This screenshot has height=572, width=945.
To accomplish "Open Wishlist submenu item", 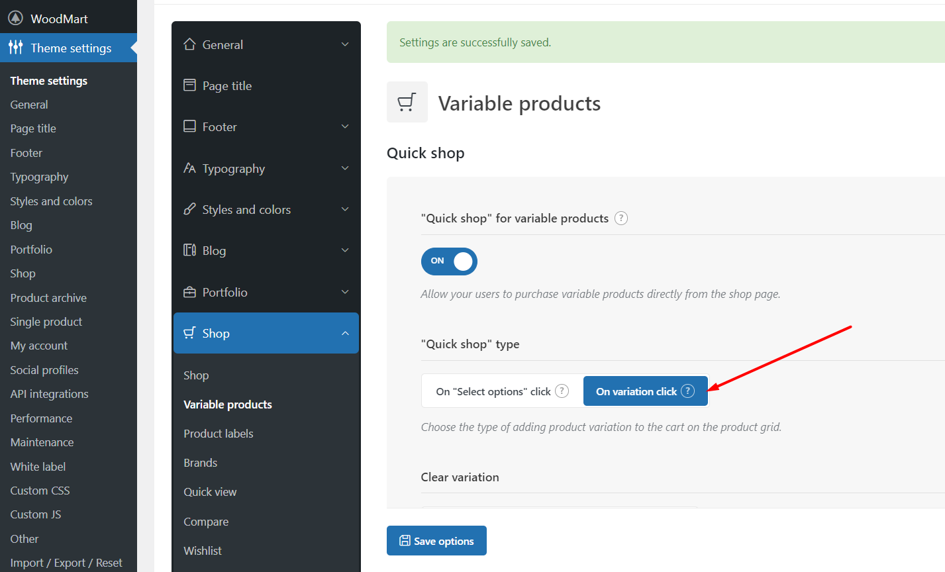I will [203, 551].
